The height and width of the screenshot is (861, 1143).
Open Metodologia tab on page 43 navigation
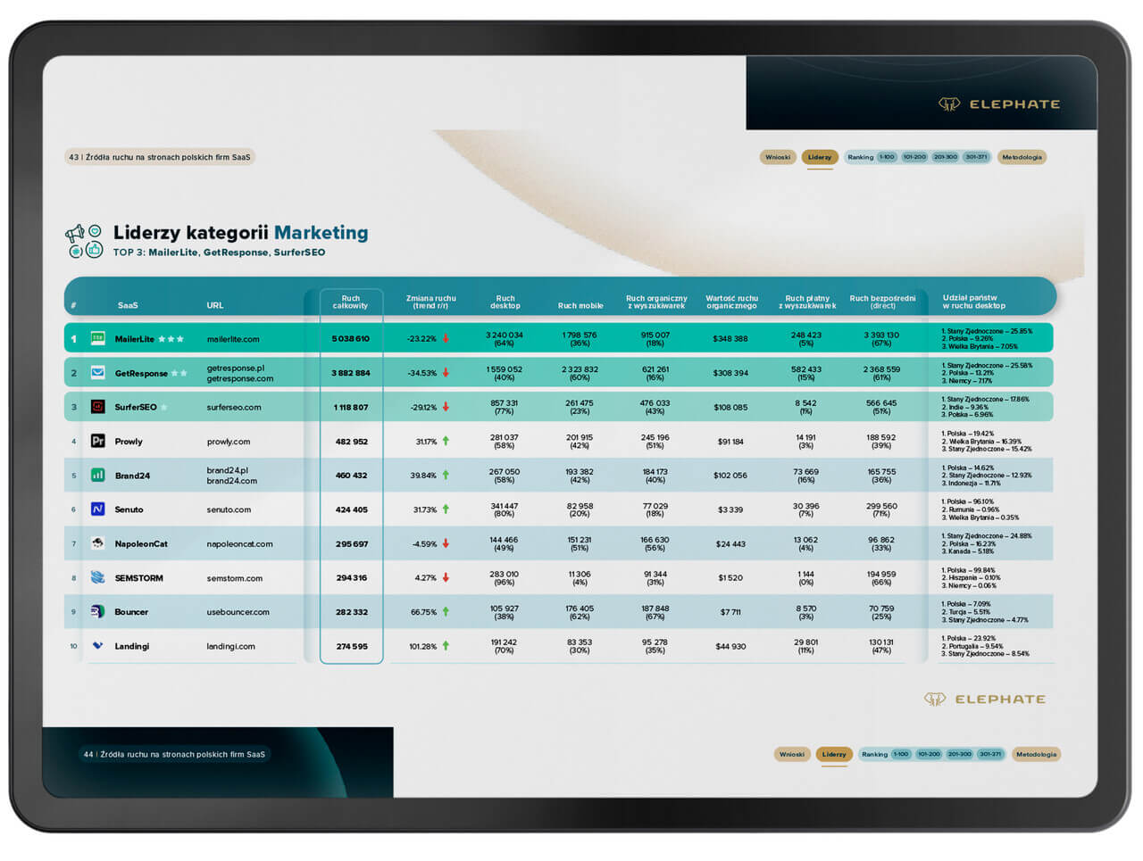[1022, 157]
